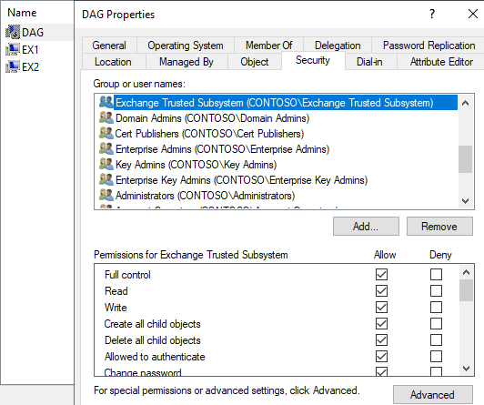Select the Security tab

point(313,60)
